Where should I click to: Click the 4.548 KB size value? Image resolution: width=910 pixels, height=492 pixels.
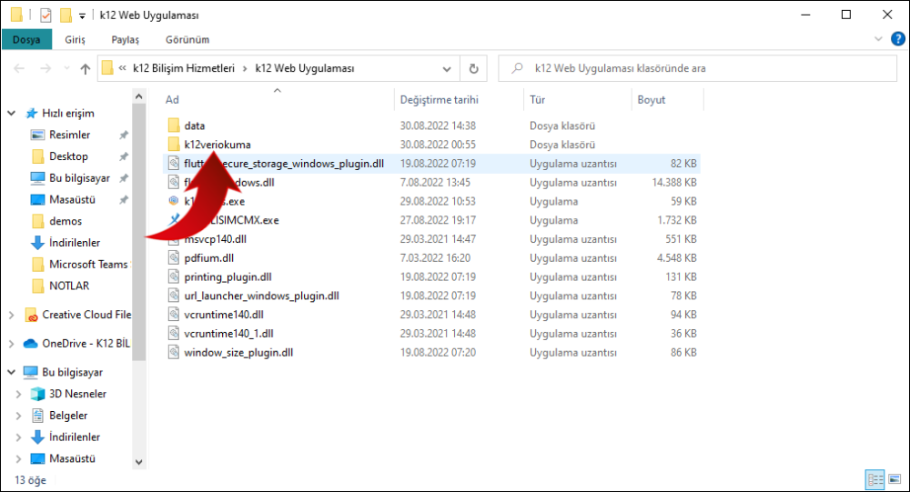677,258
